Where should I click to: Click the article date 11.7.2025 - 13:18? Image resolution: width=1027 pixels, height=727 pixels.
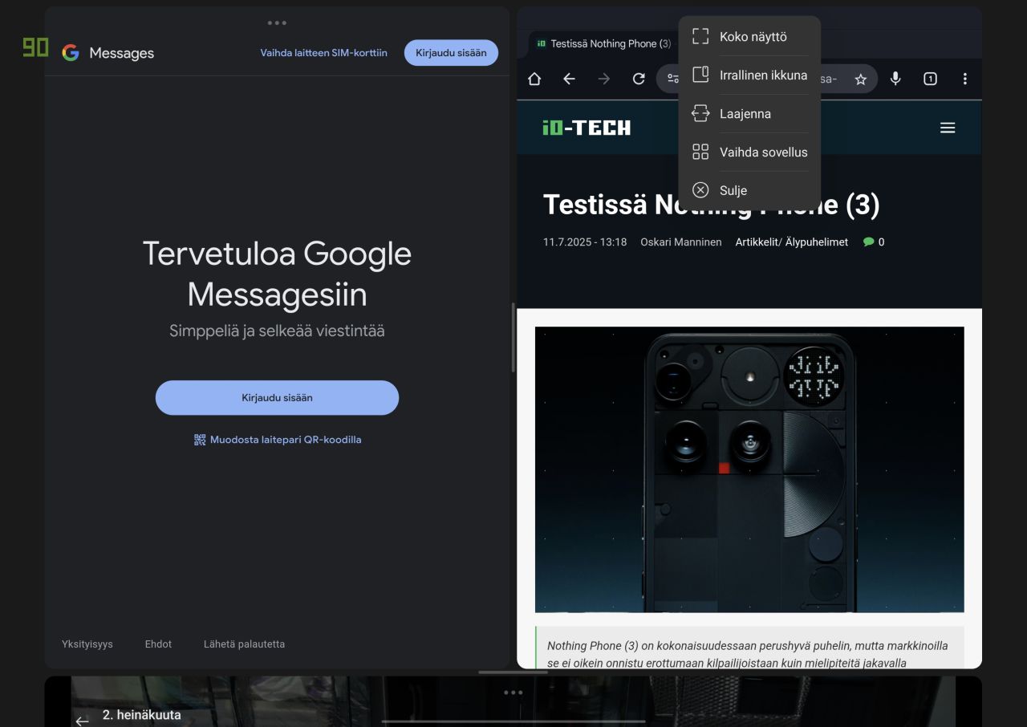tap(585, 242)
